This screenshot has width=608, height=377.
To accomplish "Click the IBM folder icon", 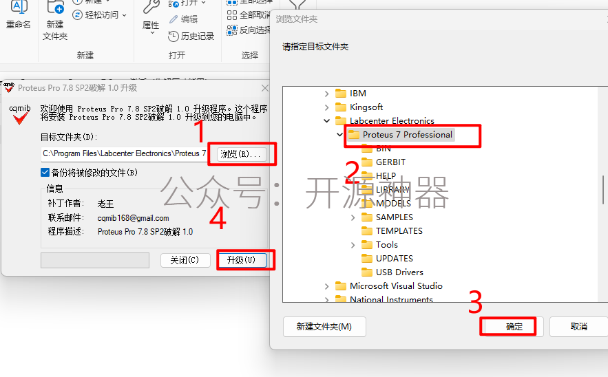I will coord(340,94).
